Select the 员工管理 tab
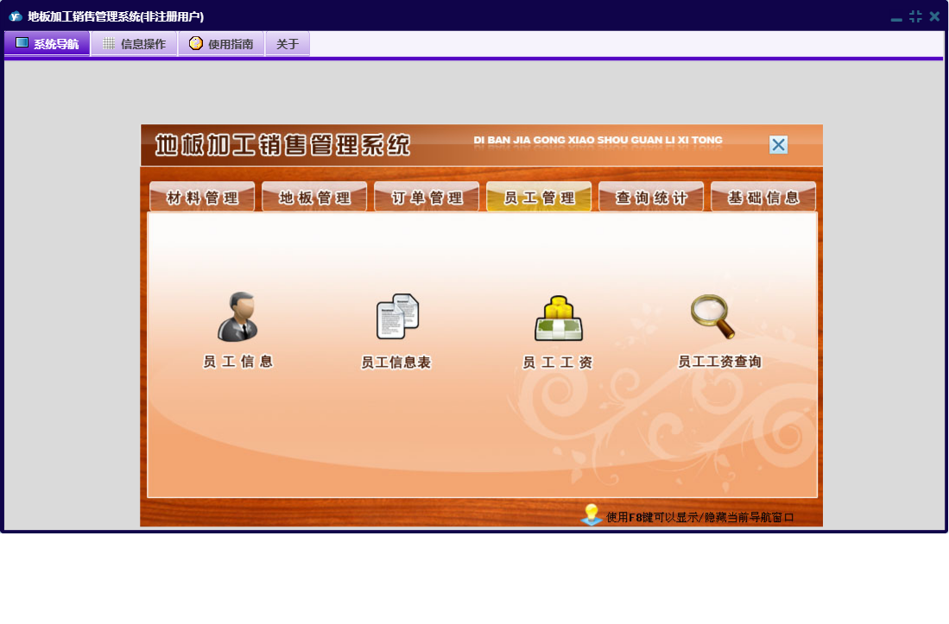This screenshot has width=949, height=624. click(x=539, y=198)
